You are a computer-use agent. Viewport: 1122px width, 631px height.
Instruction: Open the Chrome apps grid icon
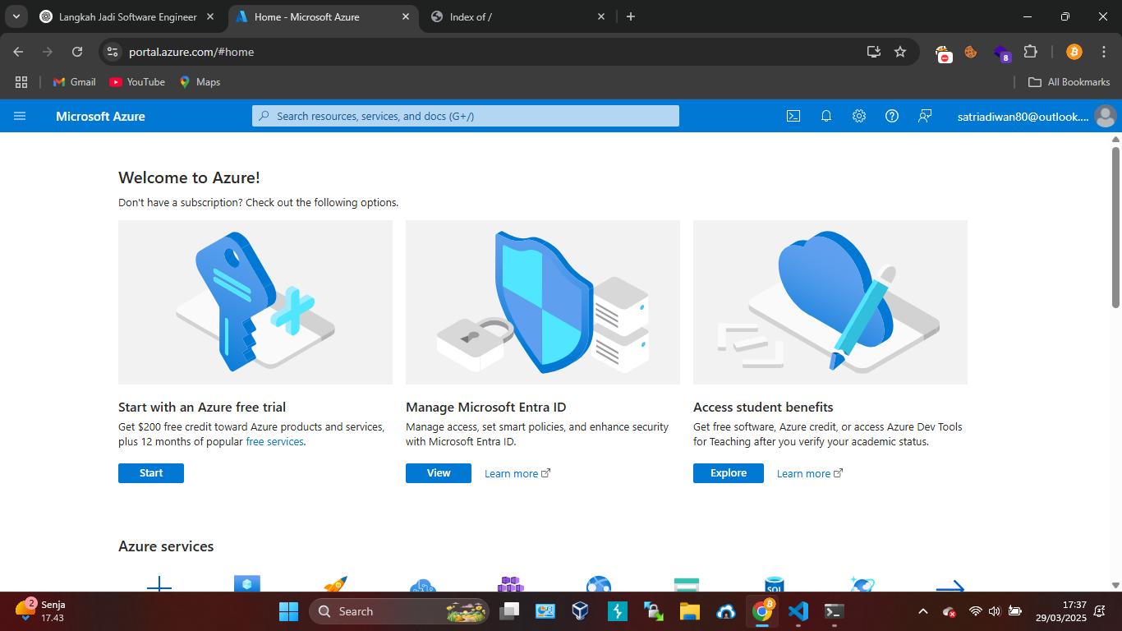click(x=21, y=82)
